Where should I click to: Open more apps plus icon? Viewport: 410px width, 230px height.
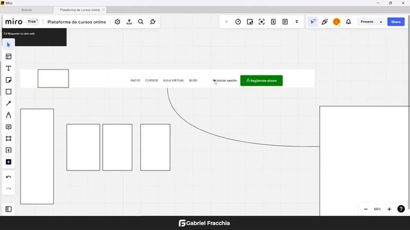[x=8, y=162]
